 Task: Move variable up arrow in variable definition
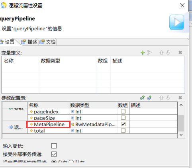pyautogui.click(x=161, y=53)
